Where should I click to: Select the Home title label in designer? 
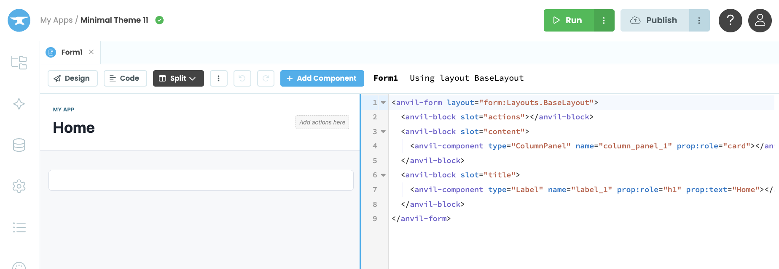[74, 128]
